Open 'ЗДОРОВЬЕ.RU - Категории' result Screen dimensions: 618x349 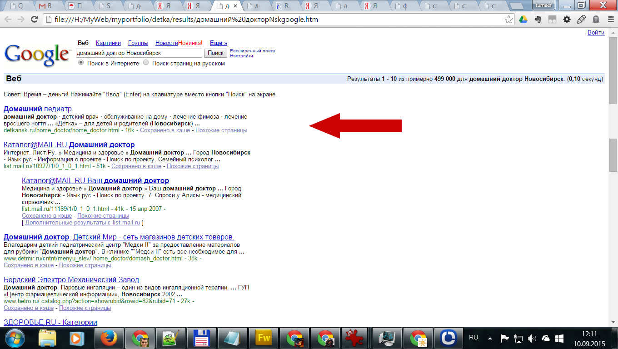click(x=50, y=323)
